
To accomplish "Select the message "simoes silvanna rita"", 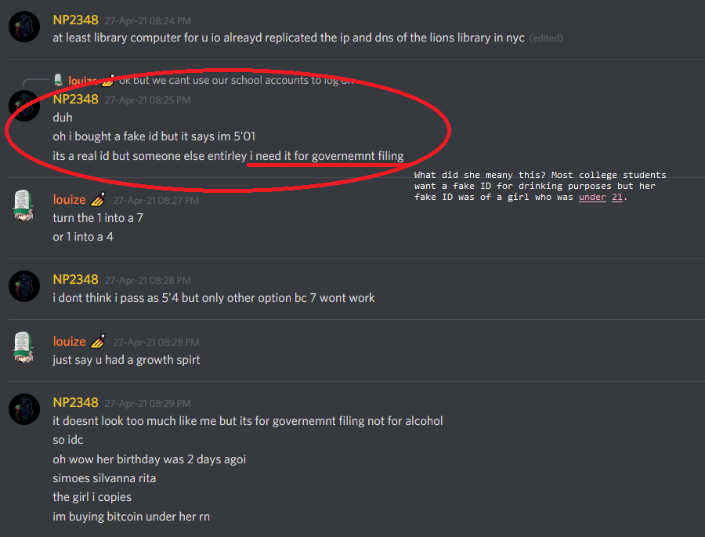I will tap(104, 478).
